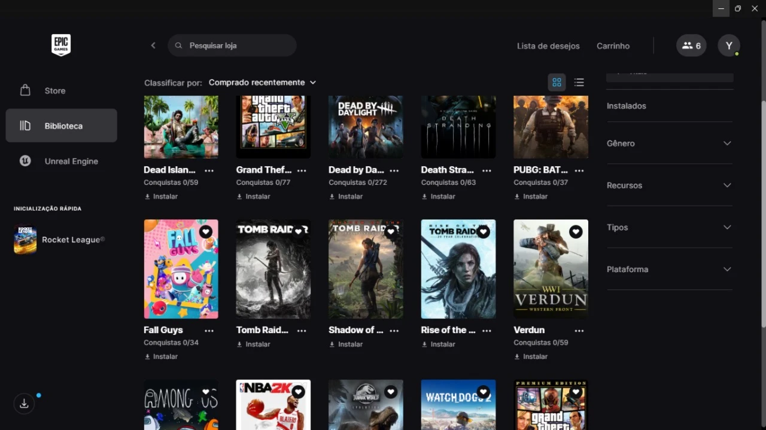Toggle favorite heart on Fall Guys
This screenshot has height=430, width=766.
(206, 231)
